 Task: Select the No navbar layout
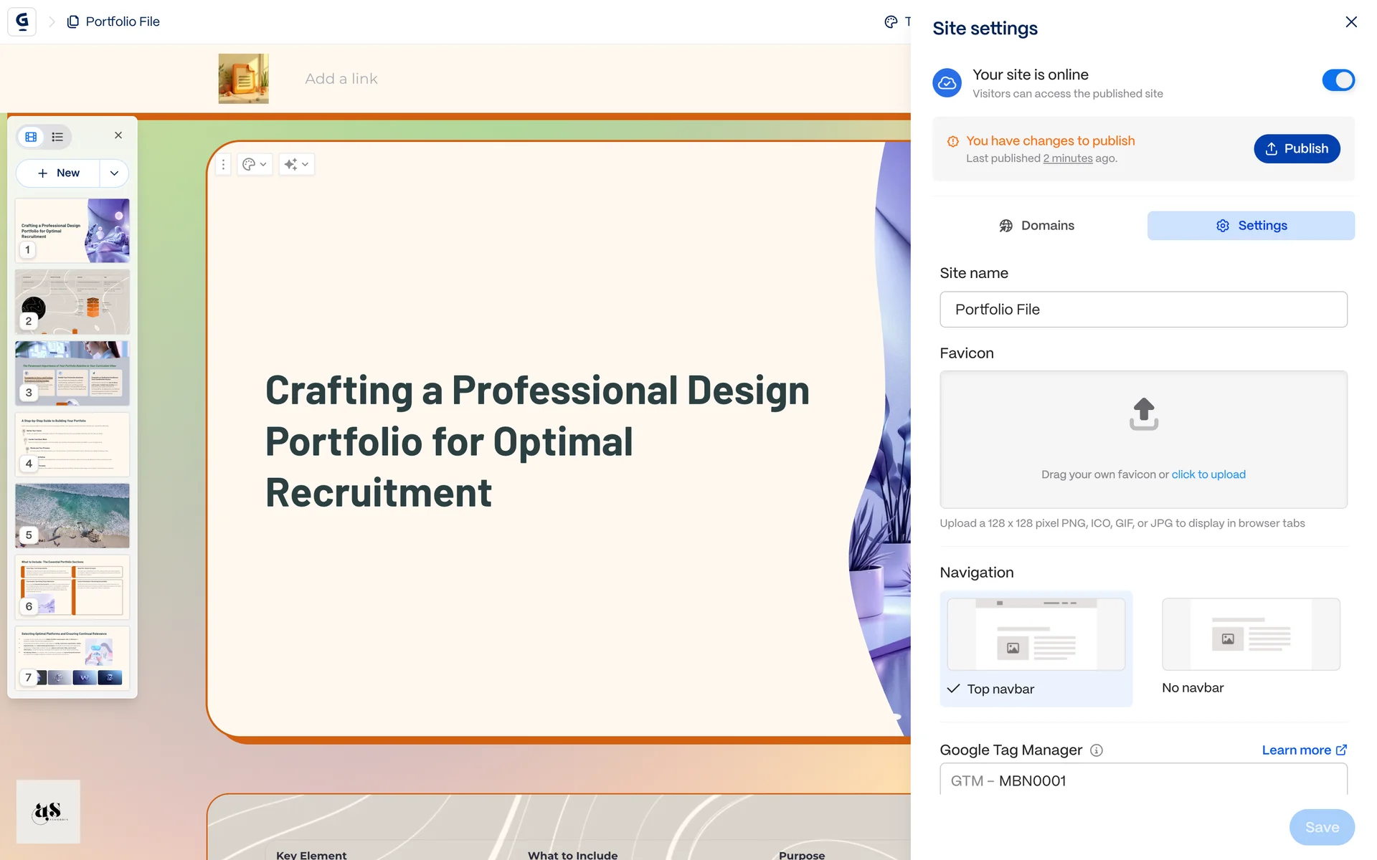[1250, 646]
